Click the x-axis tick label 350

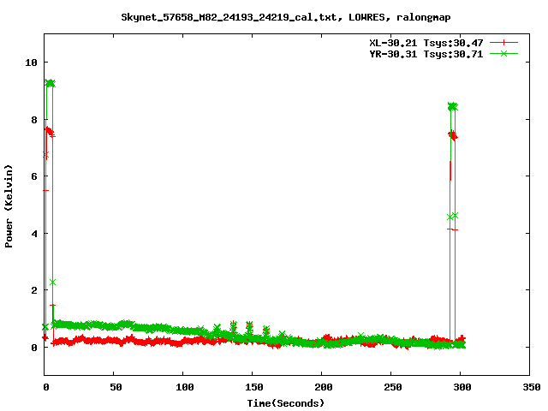(x=531, y=387)
